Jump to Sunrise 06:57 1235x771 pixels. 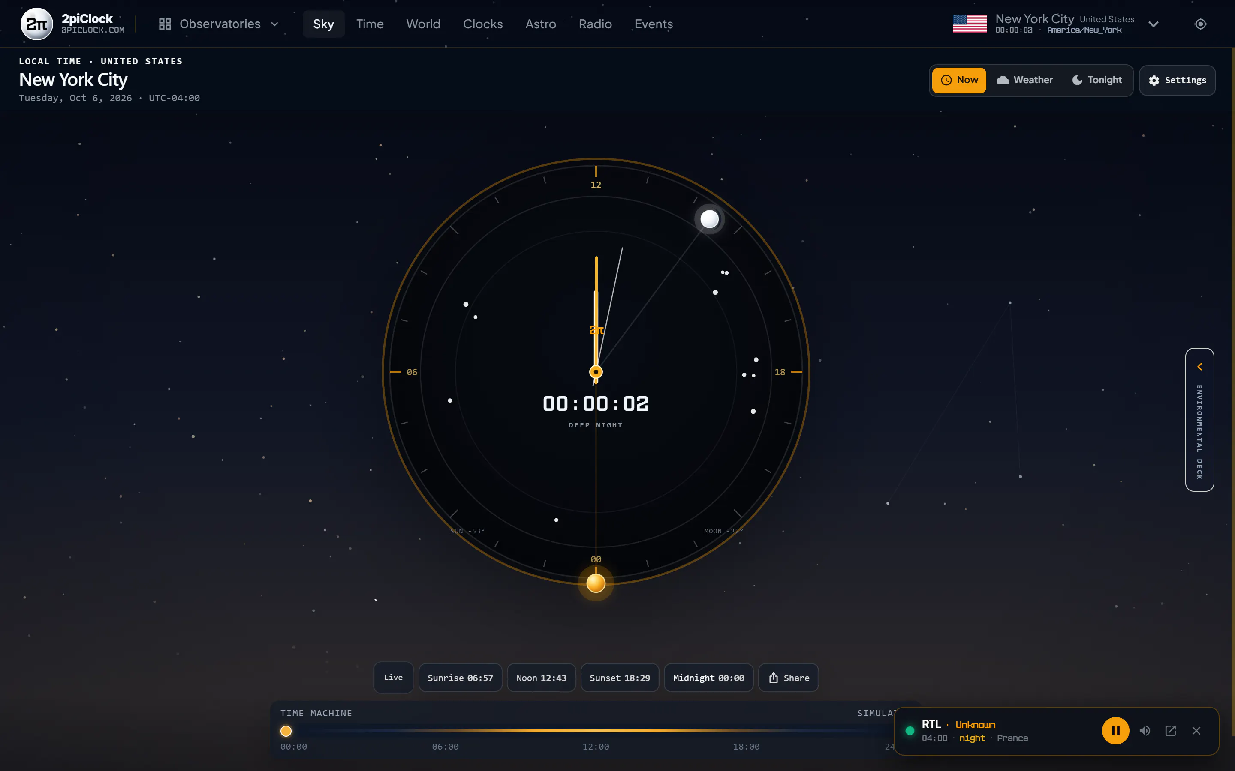tap(460, 678)
